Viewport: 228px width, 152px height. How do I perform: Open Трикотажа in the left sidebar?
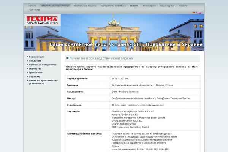pos(36,73)
